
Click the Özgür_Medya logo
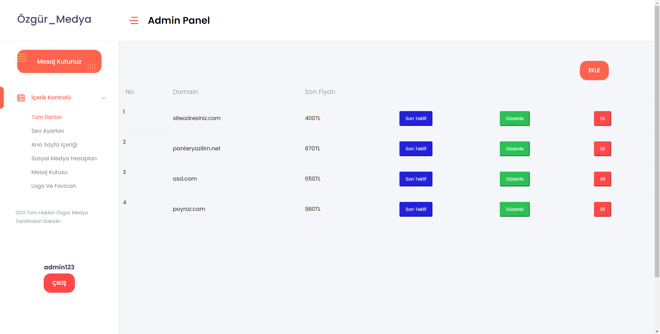(54, 19)
